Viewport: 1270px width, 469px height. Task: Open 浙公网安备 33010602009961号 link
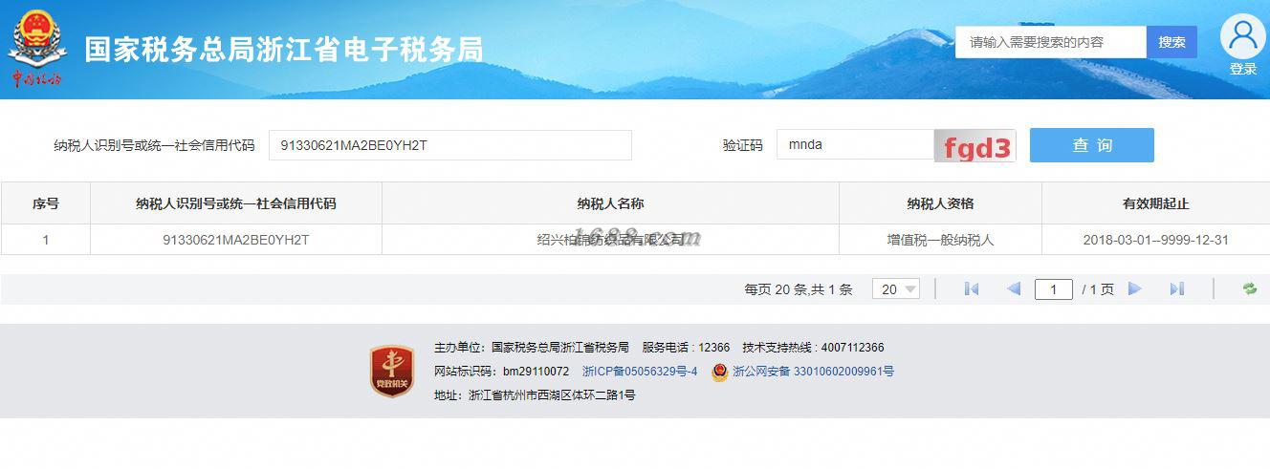pyautogui.click(x=813, y=372)
